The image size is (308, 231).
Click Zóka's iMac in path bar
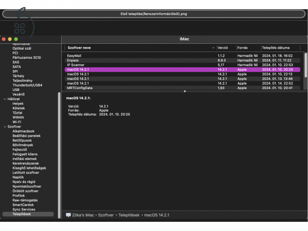pyautogui.click(x=83, y=215)
